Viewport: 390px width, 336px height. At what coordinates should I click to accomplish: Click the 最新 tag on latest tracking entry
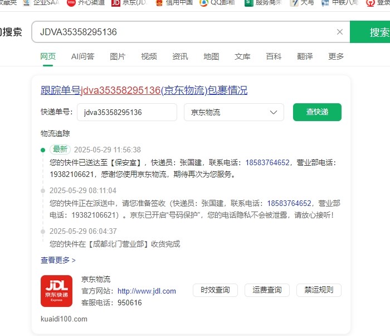[x=60, y=150]
